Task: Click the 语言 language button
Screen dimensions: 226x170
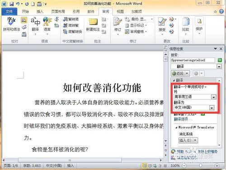Action: point(47,26)
